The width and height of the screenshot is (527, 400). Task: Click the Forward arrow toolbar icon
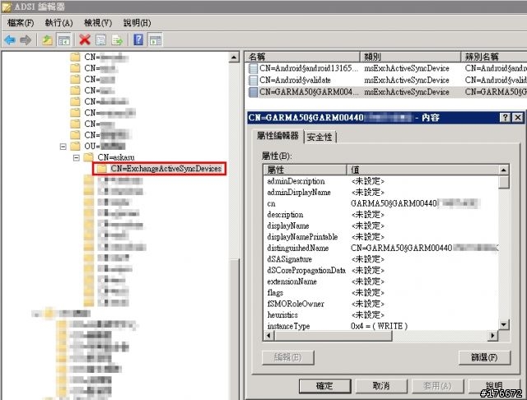click(26, 40)
